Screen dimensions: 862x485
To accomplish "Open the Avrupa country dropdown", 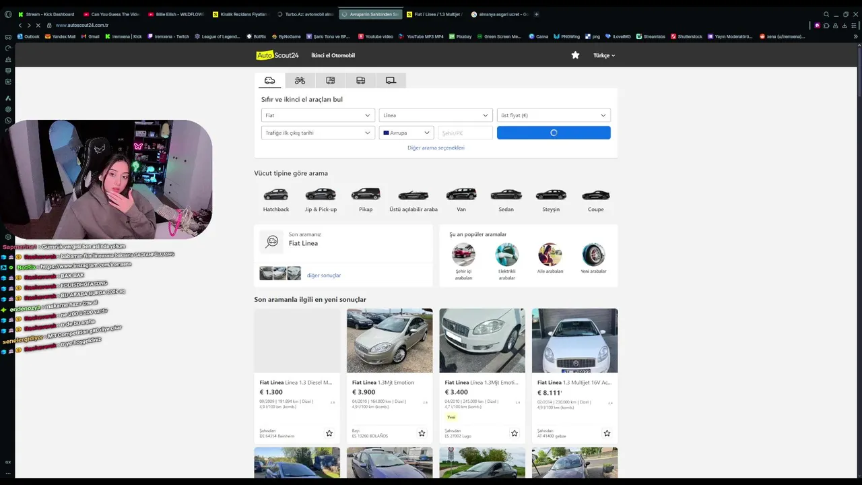I will click(406, 133).
